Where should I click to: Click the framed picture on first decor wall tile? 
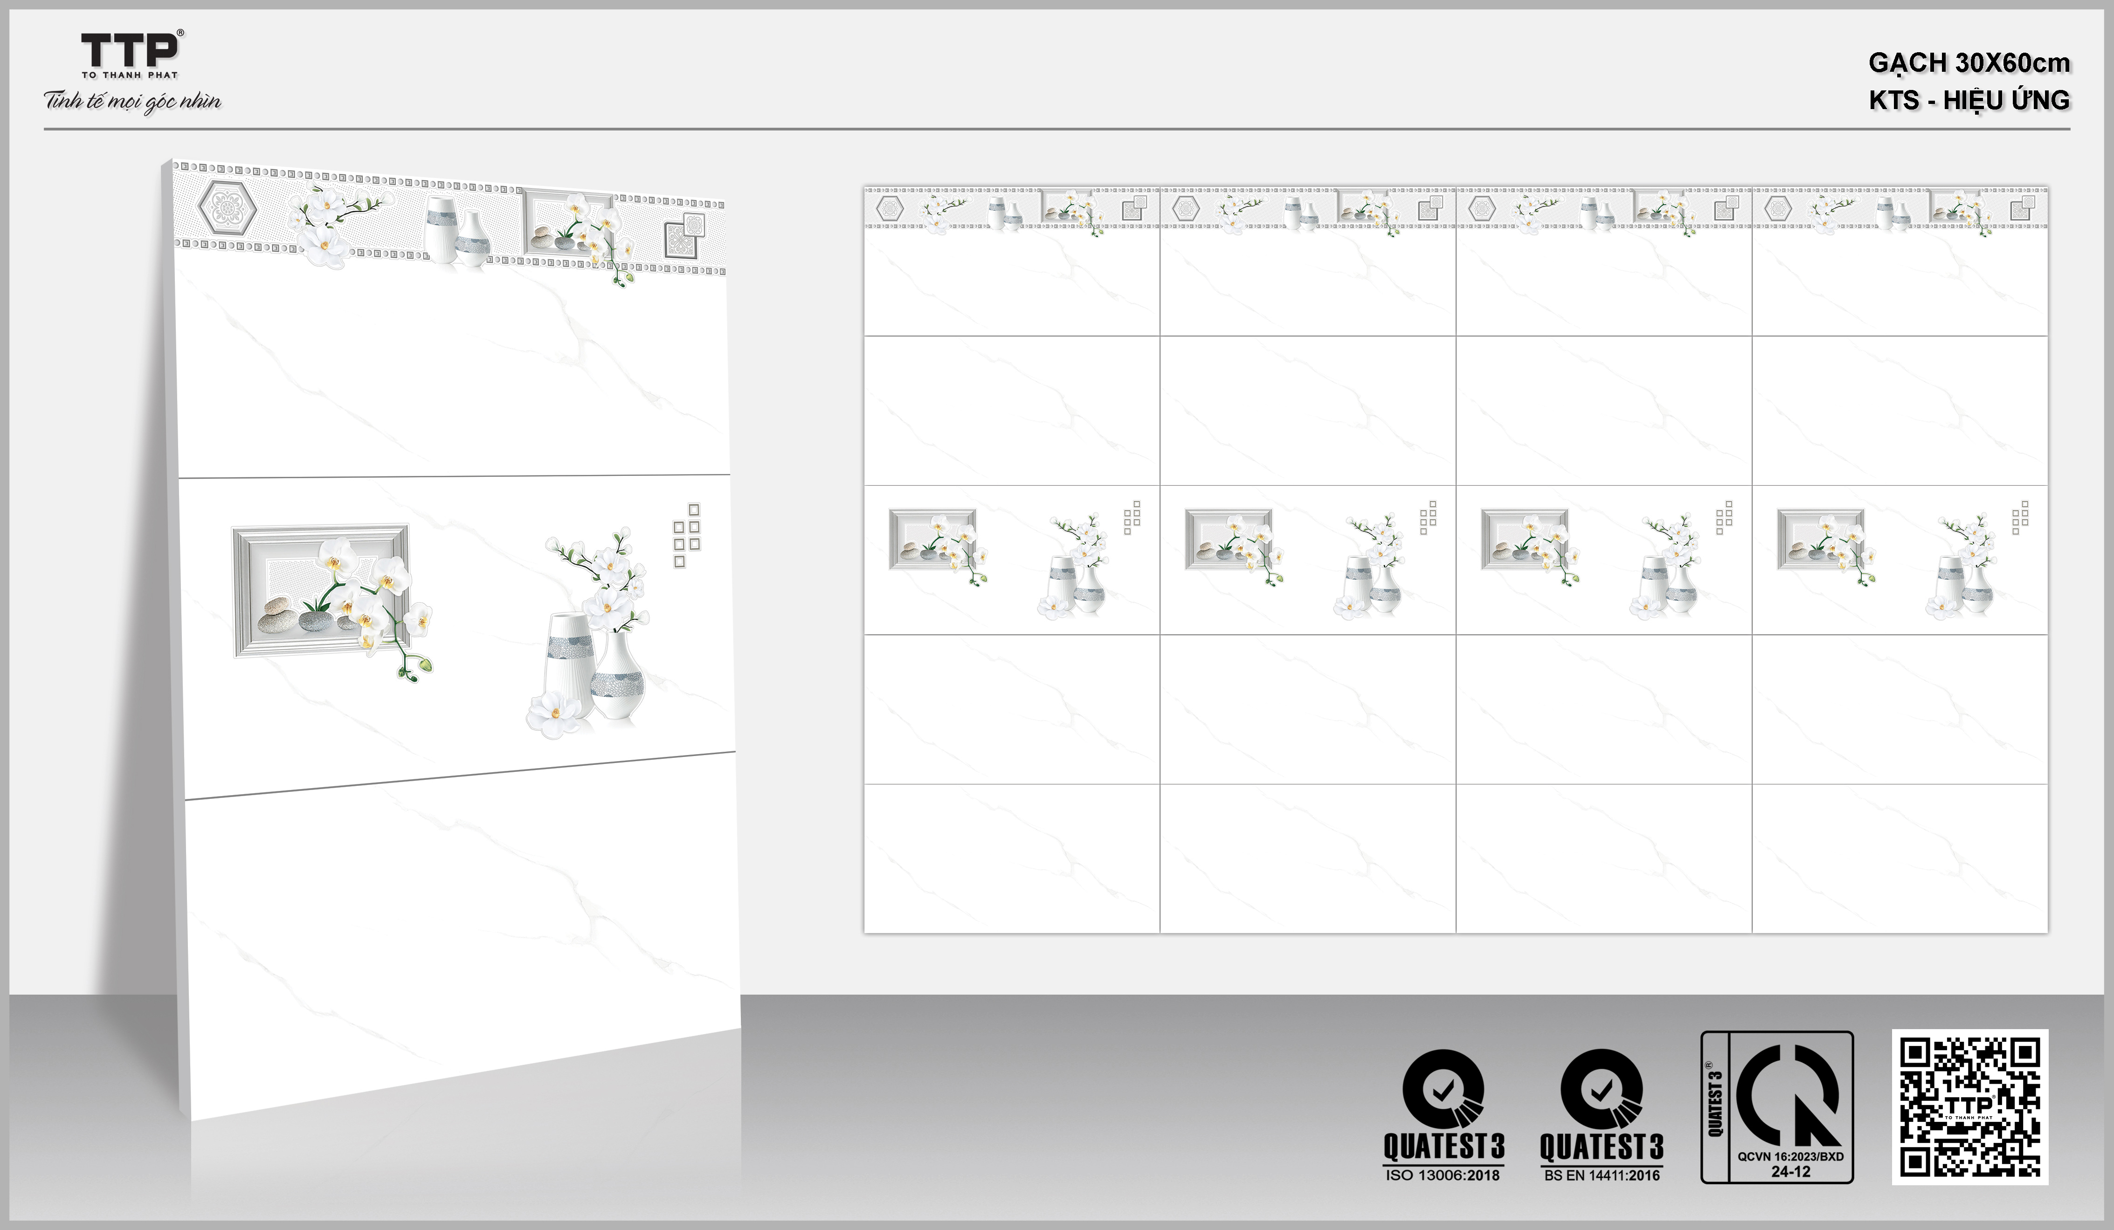point(933,539)
